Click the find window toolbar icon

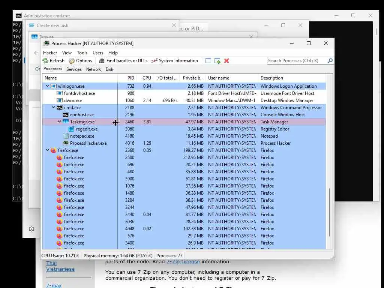pos(208,61)
